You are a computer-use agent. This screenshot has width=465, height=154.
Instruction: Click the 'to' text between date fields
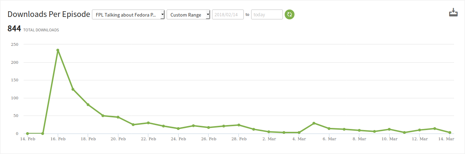click(x=247, y=15)
